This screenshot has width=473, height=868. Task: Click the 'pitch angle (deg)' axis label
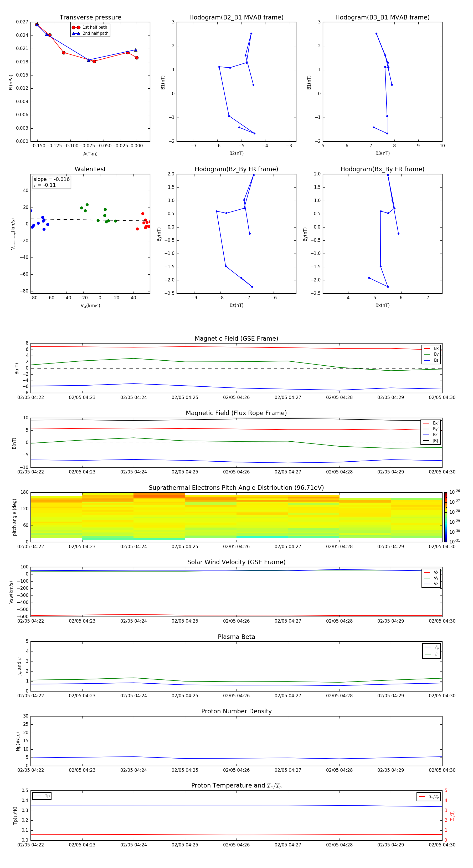(x=14, y=517)
